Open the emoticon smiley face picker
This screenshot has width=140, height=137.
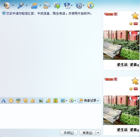[11, 101]
